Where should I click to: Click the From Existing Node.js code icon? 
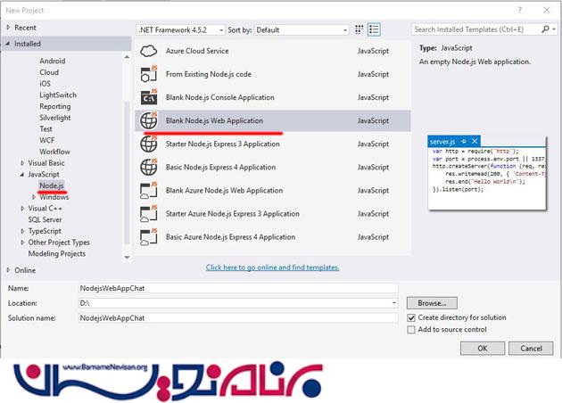coord(148,74)
